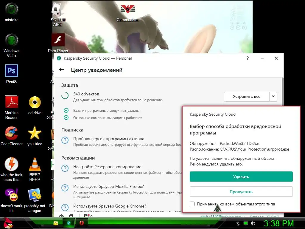The width and height of the screenshot is (305, 229).
Task: Open the cd drive desktop icon
Action: tap(35, 105)
